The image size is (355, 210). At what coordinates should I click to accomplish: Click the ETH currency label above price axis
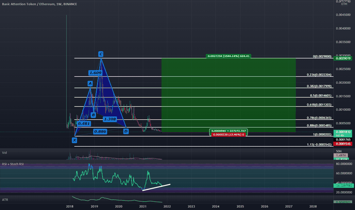[x=344, y=4]
